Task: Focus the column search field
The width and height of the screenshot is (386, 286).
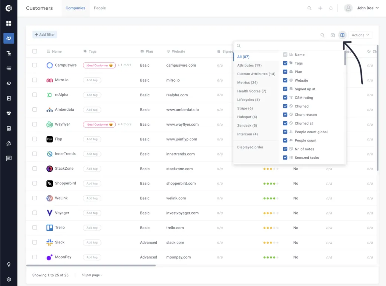Action: (289, 46)
